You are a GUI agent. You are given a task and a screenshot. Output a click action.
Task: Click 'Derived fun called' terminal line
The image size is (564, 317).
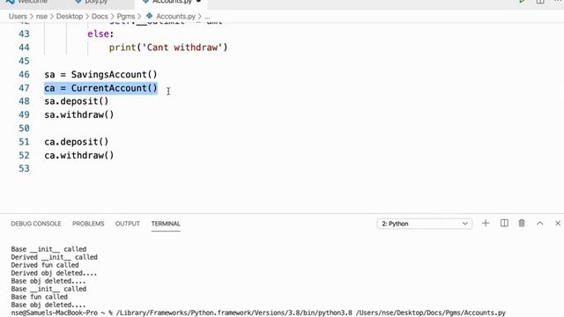tap(45, 265)
